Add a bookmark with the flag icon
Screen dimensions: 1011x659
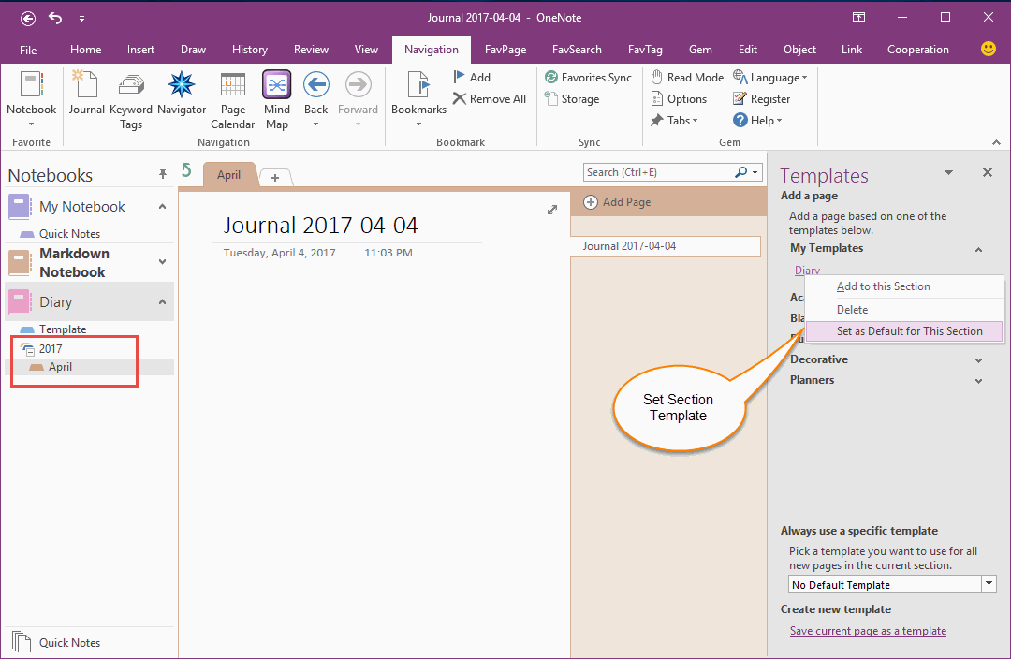pos(472,78)
